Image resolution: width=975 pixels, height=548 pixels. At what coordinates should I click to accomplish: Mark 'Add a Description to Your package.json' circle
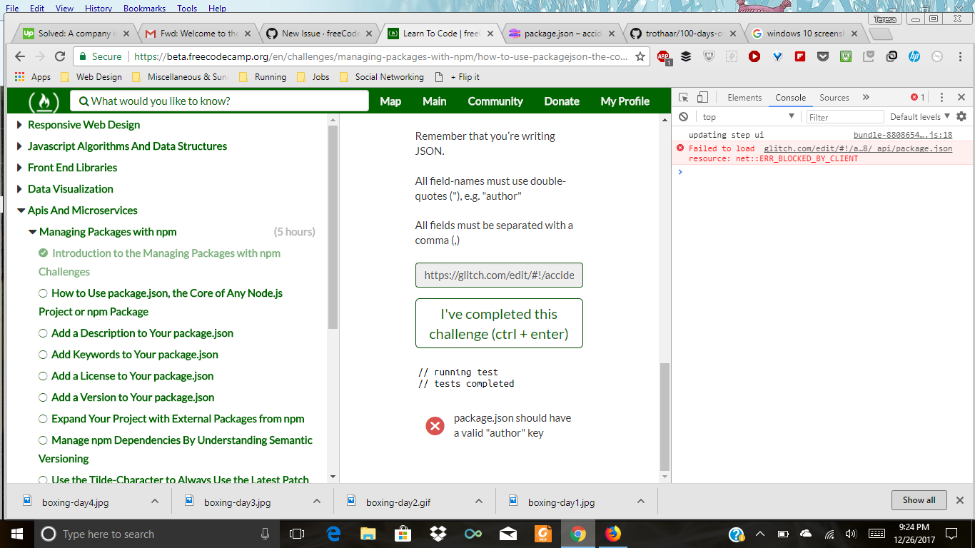(43, 333)
